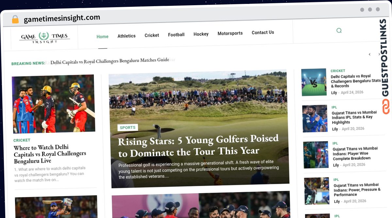Click author Lily under Player Wise Complete Breakdown

click(x=336, y=165)
